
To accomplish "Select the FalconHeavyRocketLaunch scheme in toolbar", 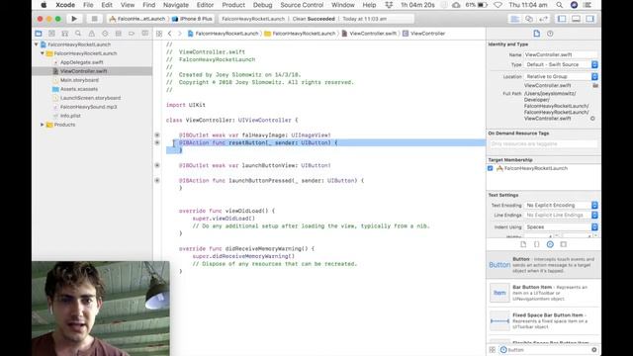I will [137, 19].
